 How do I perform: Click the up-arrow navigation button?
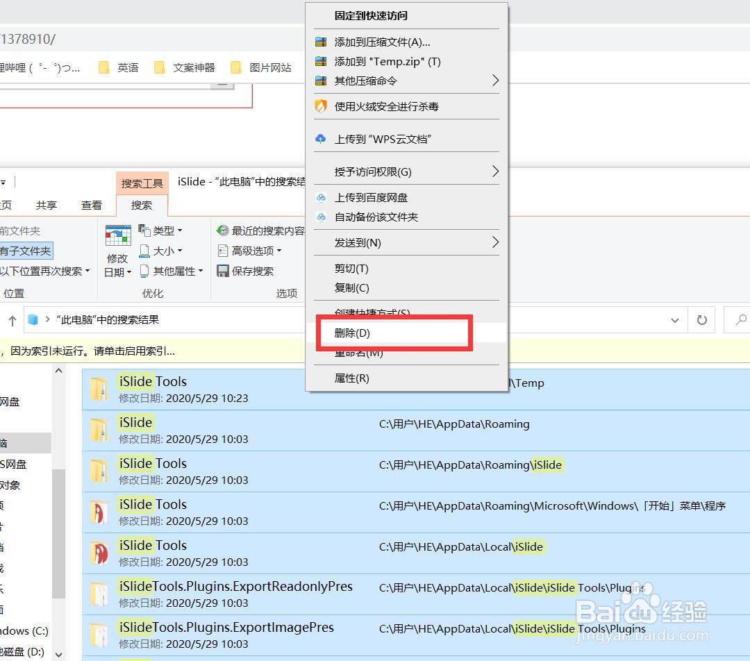(12, 320)
